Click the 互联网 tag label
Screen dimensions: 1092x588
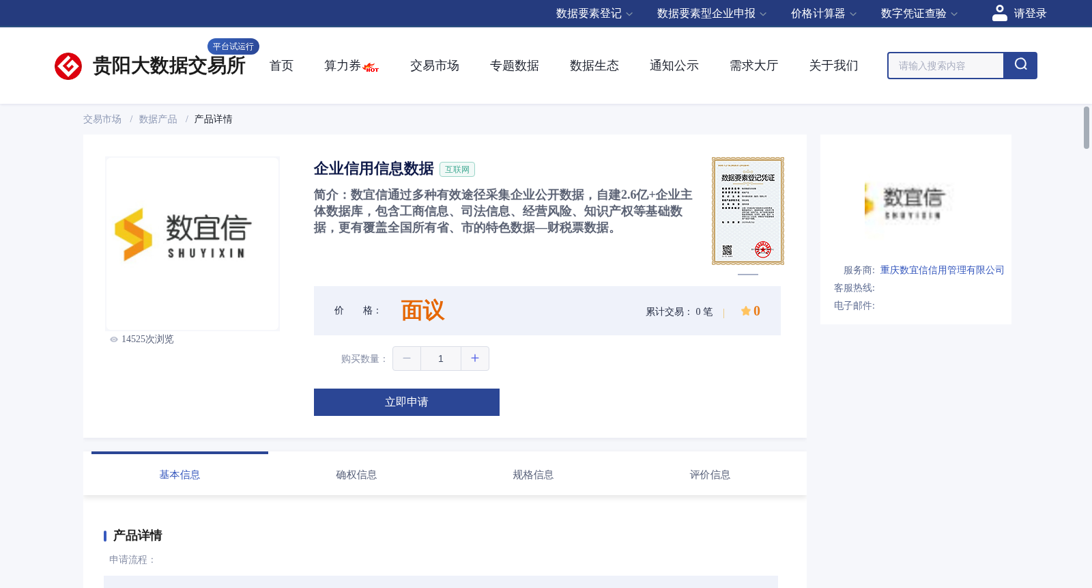pyautogui.click(x=457, y=169)
